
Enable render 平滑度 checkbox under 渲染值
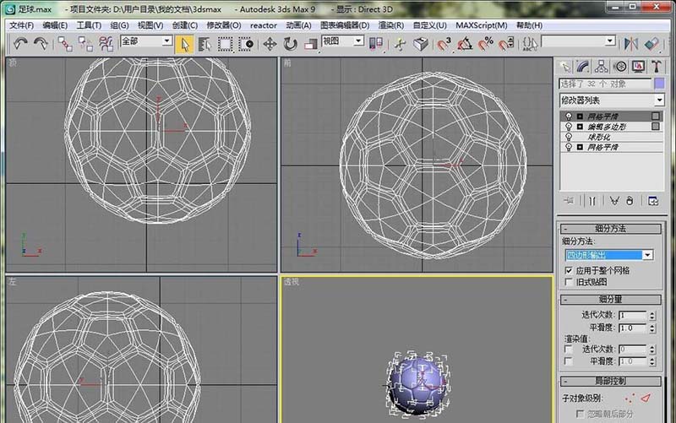pos(569,361)
